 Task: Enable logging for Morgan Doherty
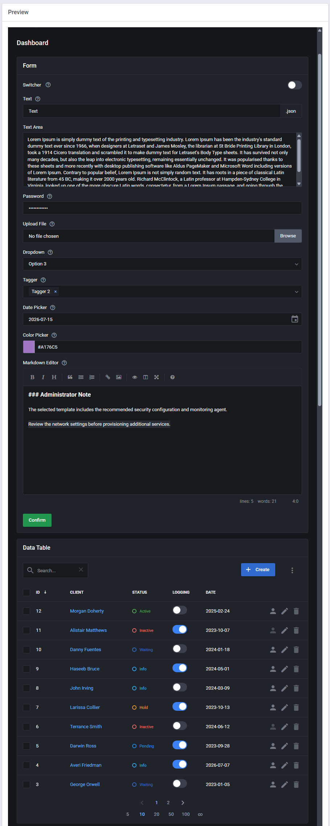tap(180, 610)
